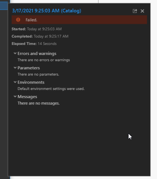Click the Started time value
This screenshot has width=157, height=179.
[x=44, y=29]
